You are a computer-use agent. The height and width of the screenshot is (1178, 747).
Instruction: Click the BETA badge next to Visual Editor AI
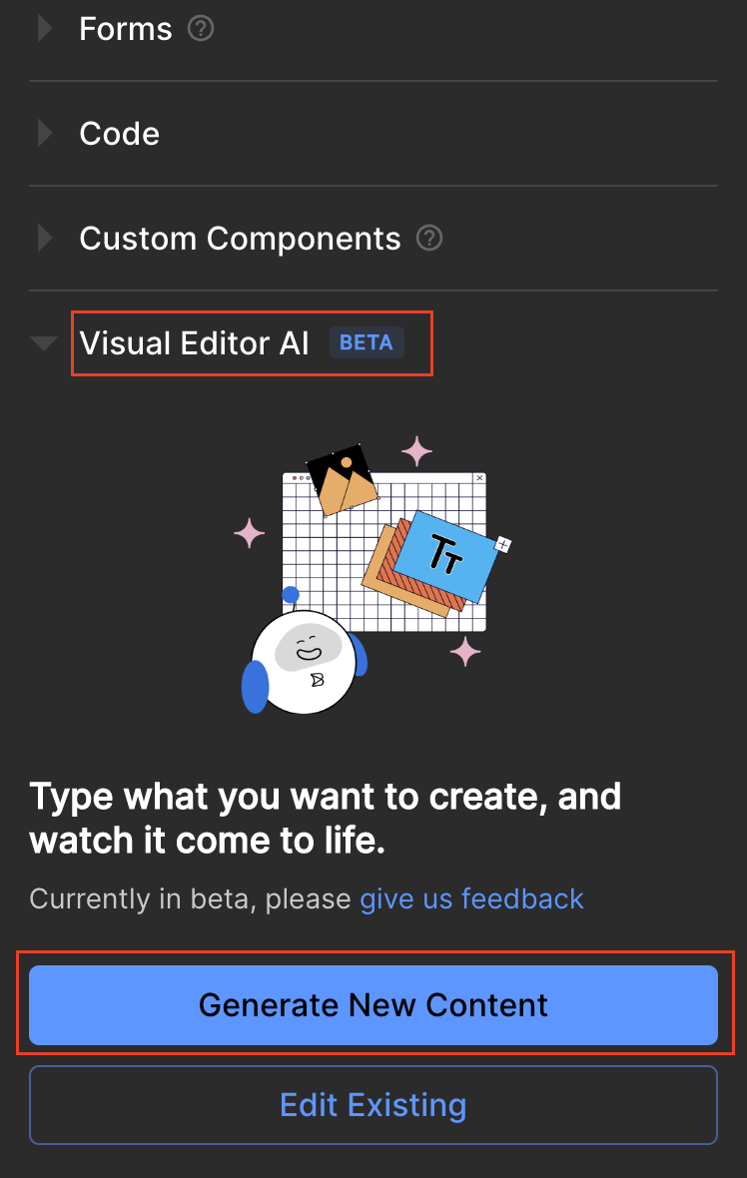(366, 342)
